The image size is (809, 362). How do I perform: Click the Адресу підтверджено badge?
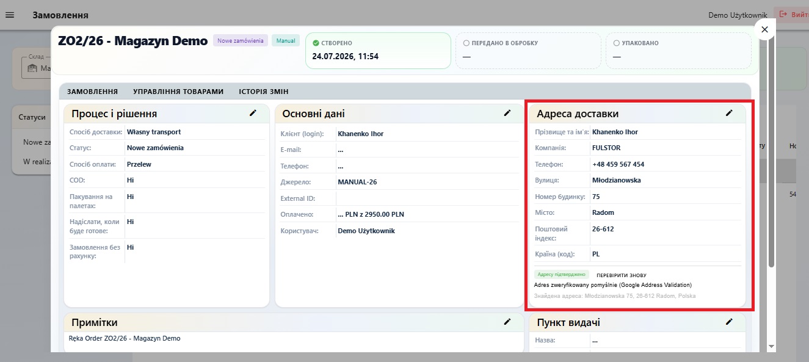[x=562, y=275]
